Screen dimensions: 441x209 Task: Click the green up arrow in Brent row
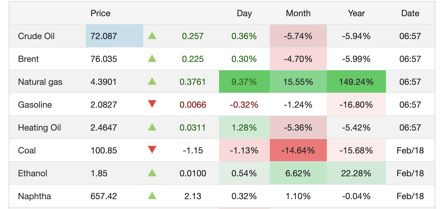pos(152,58)
